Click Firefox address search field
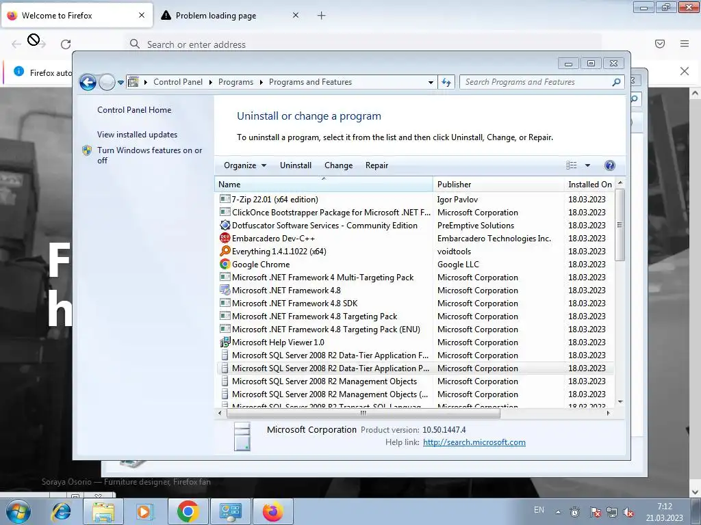Screen dimensions: 701x525 [x=363, y=44]
